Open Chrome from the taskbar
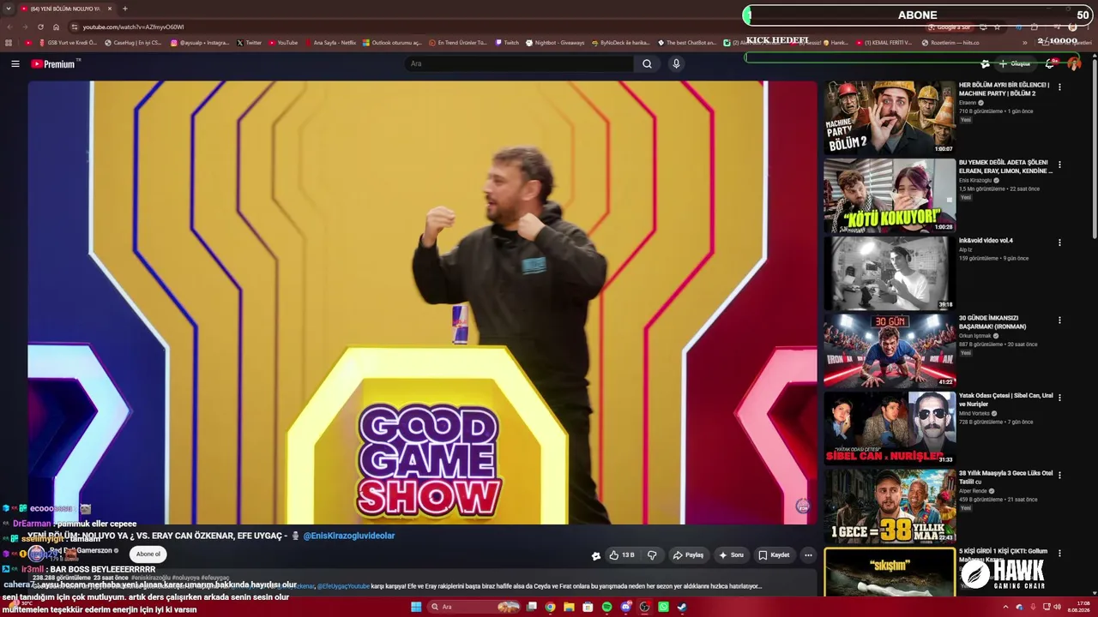Screen dimensions: 1098x617 point(550,607)
